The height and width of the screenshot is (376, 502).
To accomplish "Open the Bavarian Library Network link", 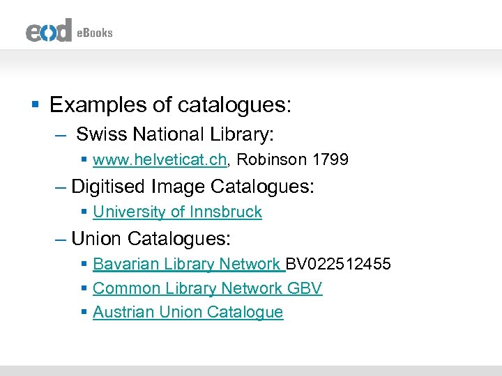I will [188, 265].
